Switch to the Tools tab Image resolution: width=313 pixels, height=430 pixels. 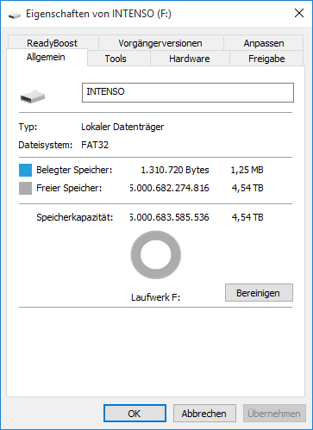116,59
